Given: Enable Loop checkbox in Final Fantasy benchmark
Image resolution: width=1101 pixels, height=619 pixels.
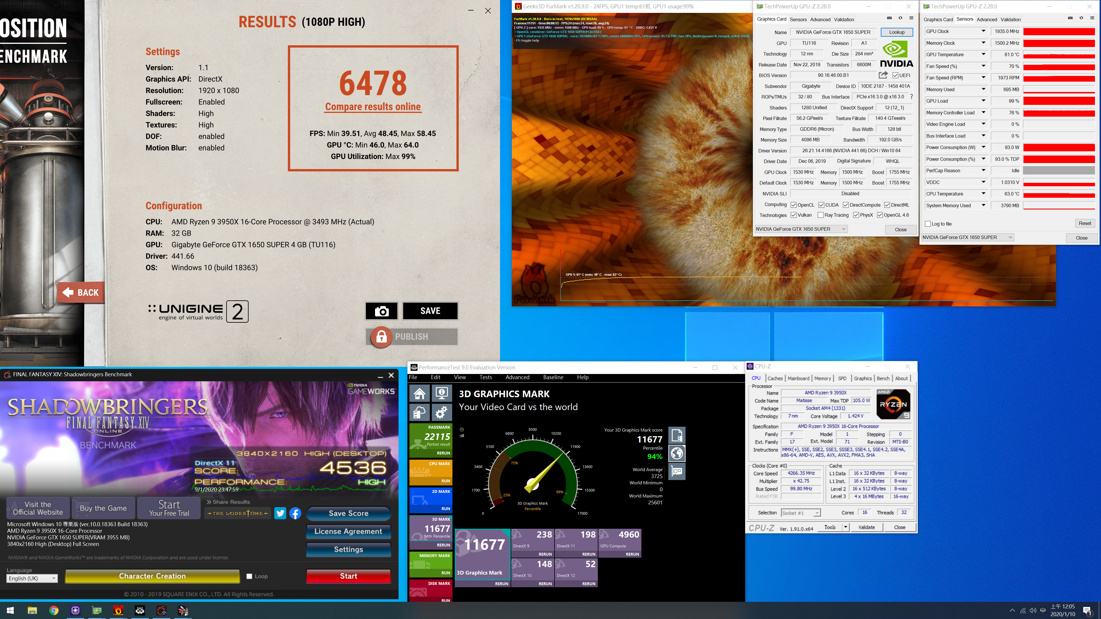Looking at the screenshot, I should pyautogui.click(x=249, y=576).
